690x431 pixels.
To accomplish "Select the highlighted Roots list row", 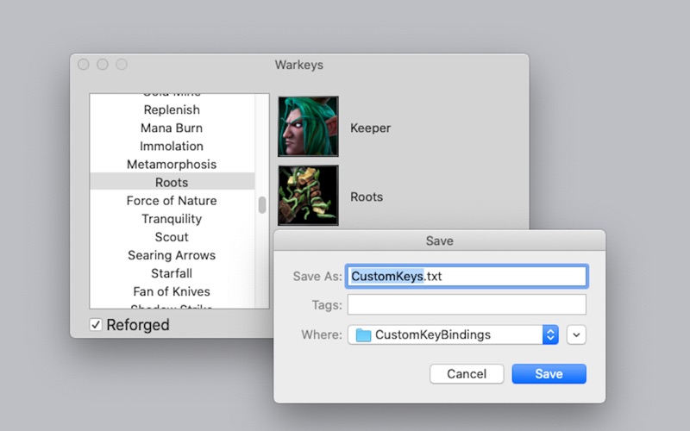I will [172, 182].
